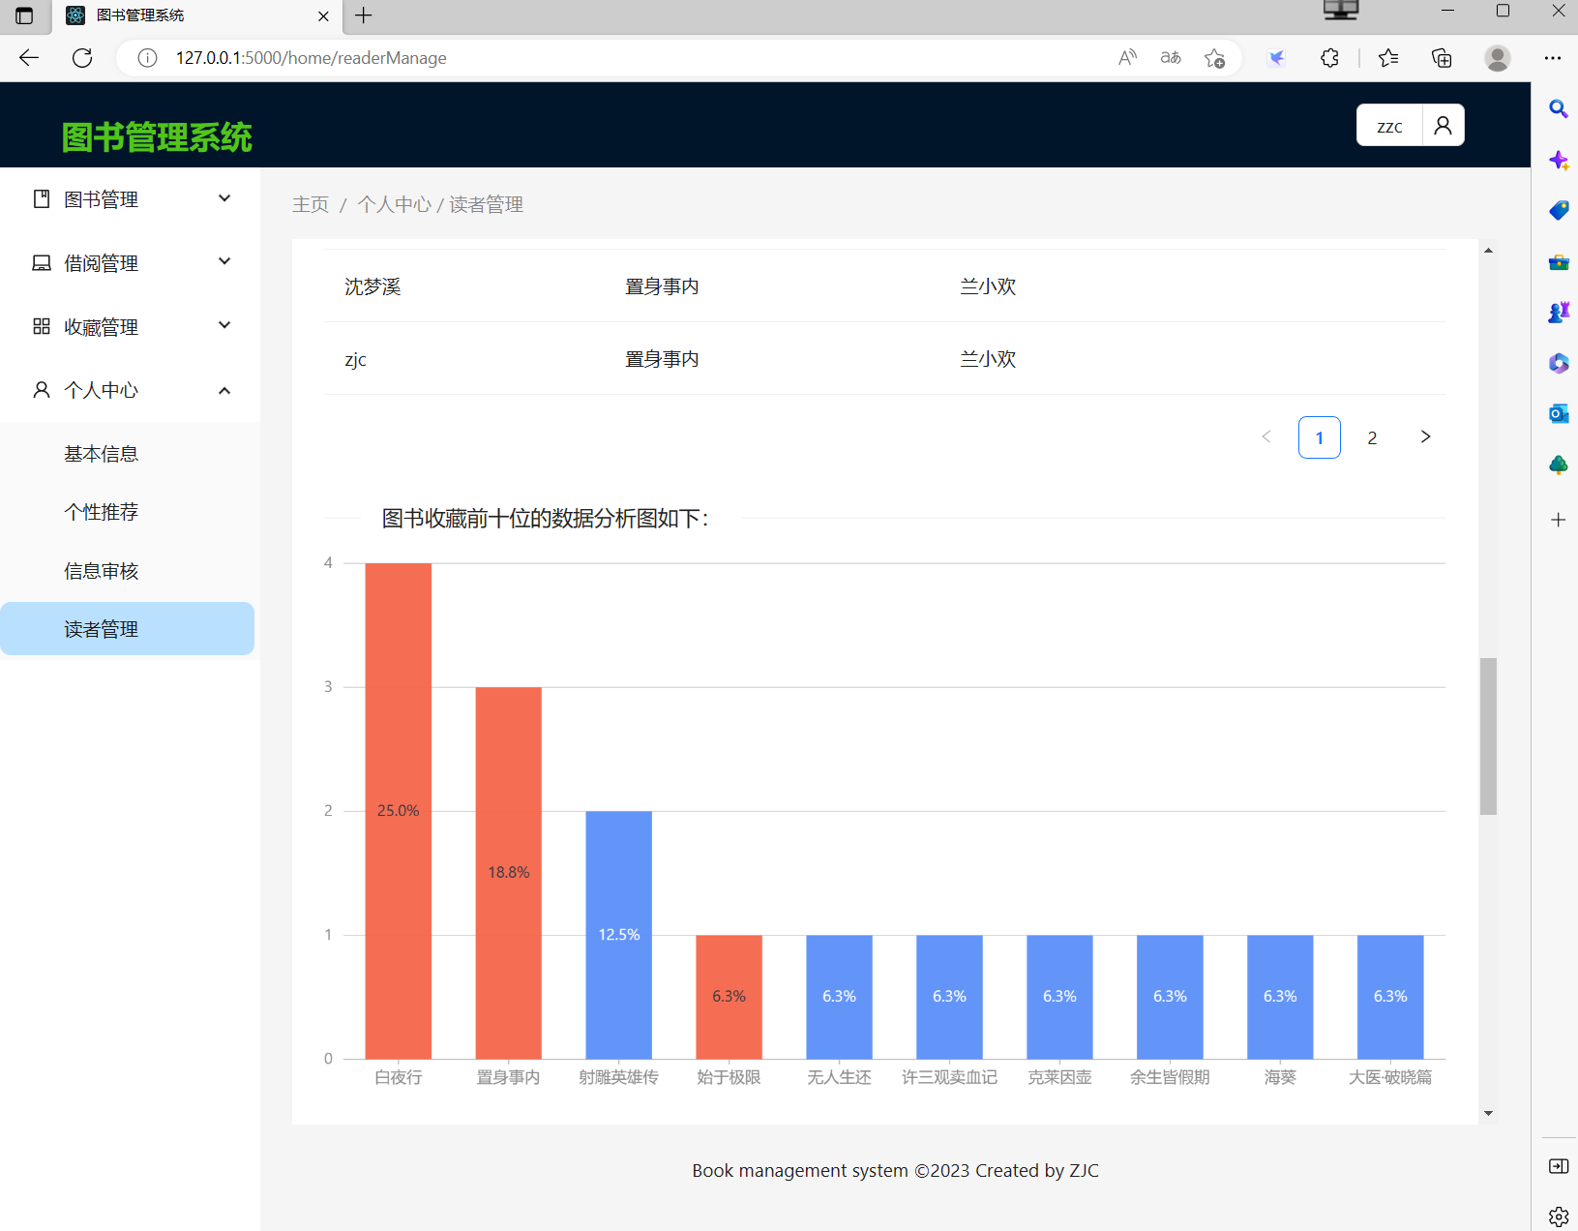Click the content panel scrollbar thumb

coord(1488,736)
